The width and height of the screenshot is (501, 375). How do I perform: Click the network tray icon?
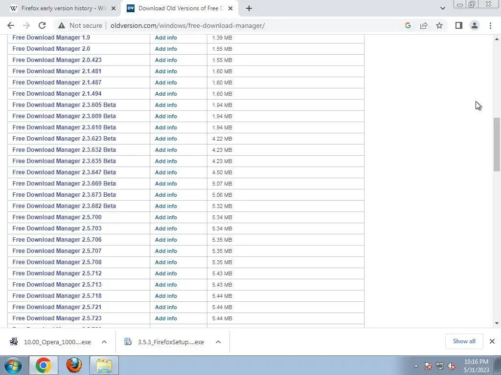(x=440, y=366)
